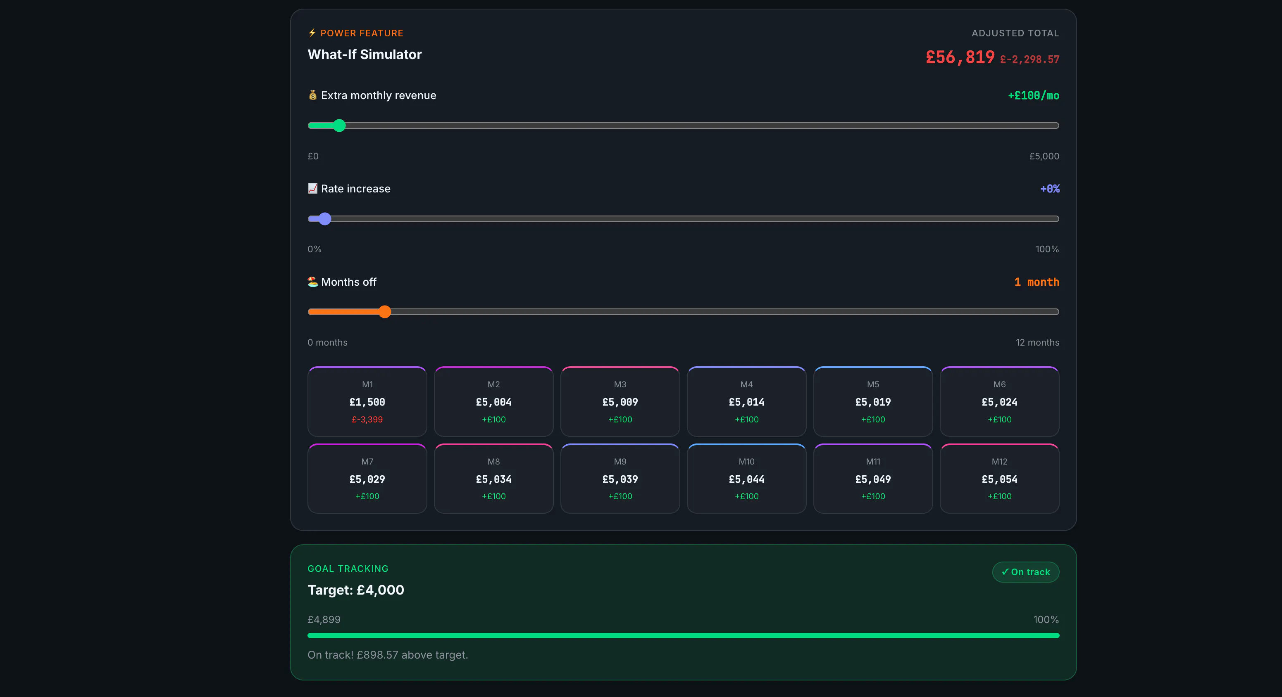
Task: Click the ADJUSTED TOTAL label
Action: coord(1015,33)
